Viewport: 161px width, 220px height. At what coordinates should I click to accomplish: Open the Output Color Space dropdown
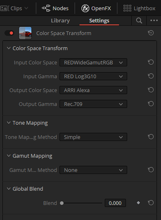(93, 90)
